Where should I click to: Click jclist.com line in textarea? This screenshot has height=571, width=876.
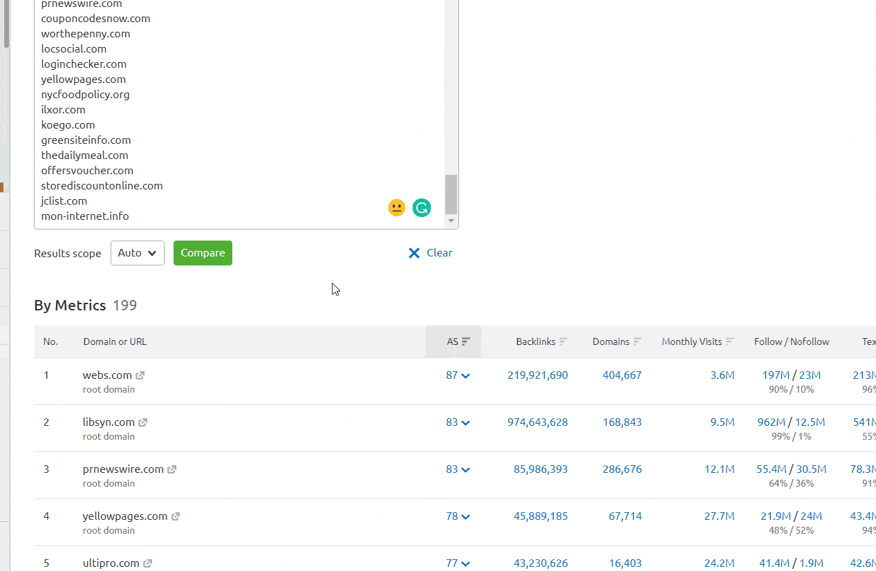(x=64, y=201)
